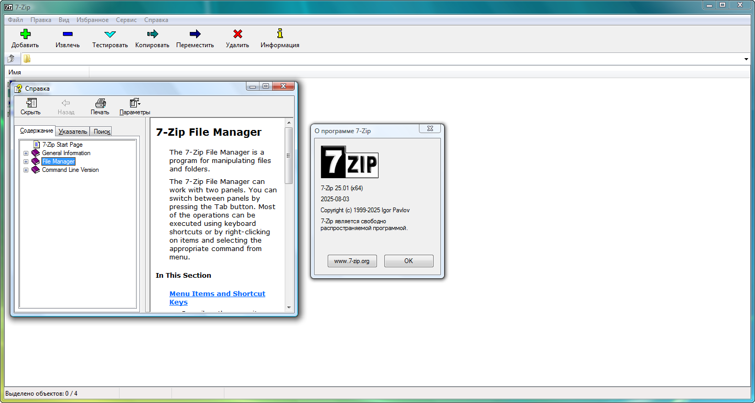Select 7-Zip Start Page in contents tree
Viewport: 755px width, 403px height.
[62, 145]
